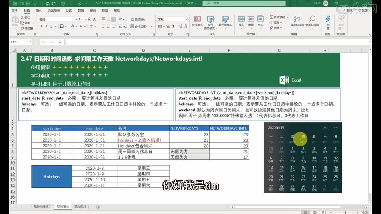Click the Cut (剪切) scissors icon
This screenshot has height=214, width=381.
point(22,18)
